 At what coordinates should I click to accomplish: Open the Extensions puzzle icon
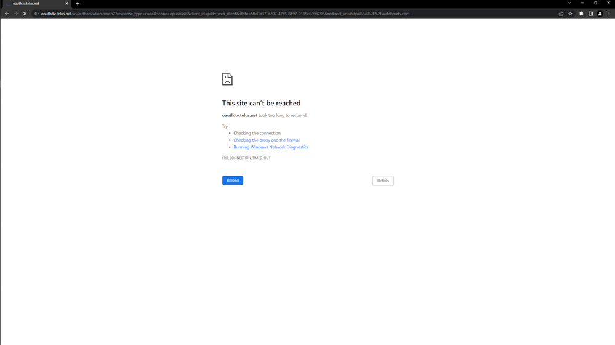(x=581, y=14)
